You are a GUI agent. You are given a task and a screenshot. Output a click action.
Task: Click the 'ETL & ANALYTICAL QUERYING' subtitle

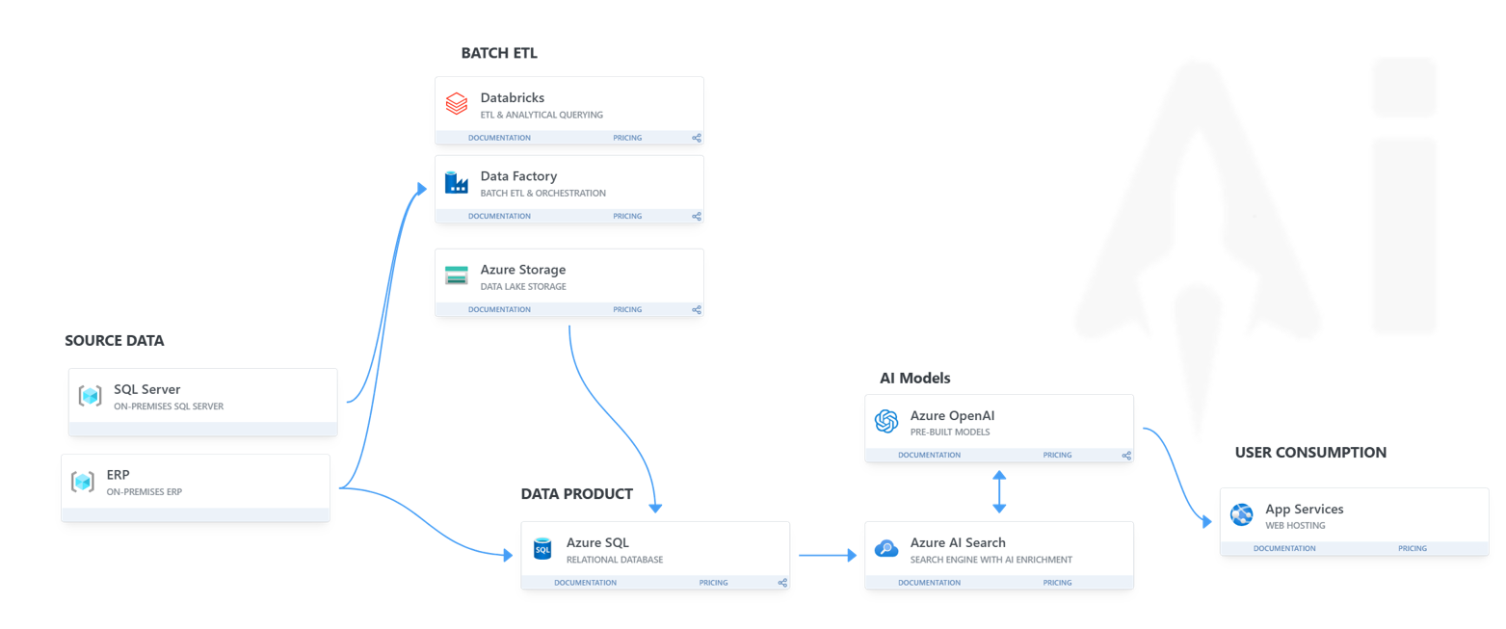click(x=542, y=115)
